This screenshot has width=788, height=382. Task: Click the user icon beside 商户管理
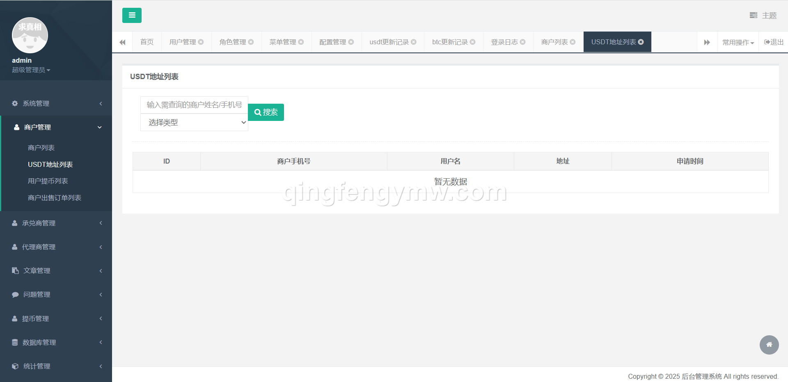click(16, 127)
